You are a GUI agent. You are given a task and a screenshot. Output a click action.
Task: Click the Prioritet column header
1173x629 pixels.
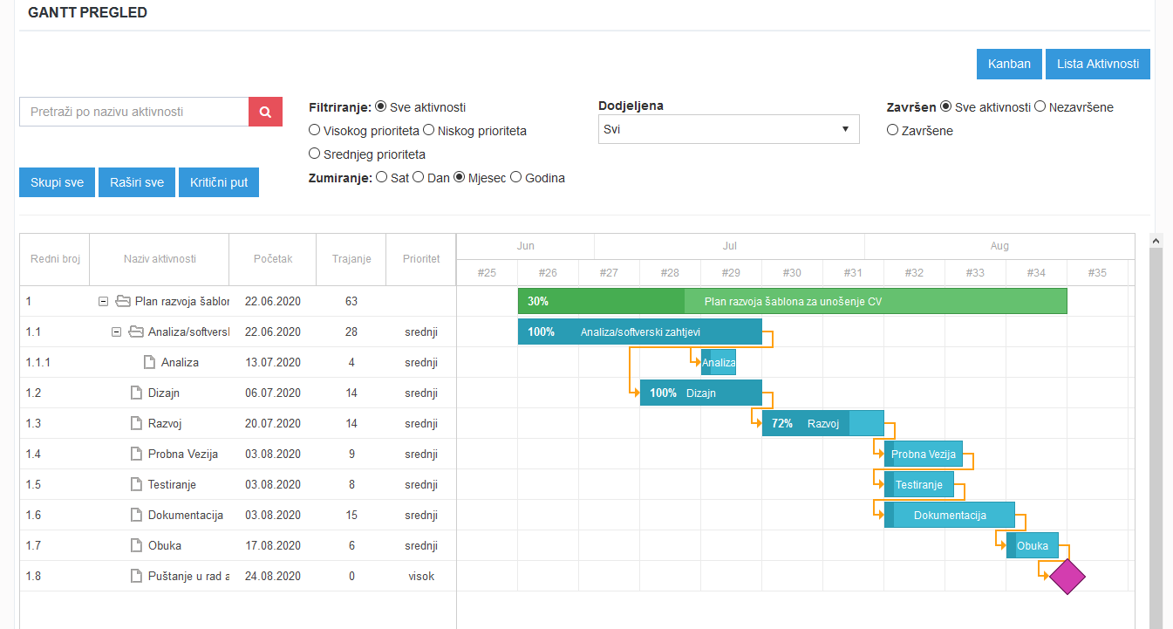point(421,259)
